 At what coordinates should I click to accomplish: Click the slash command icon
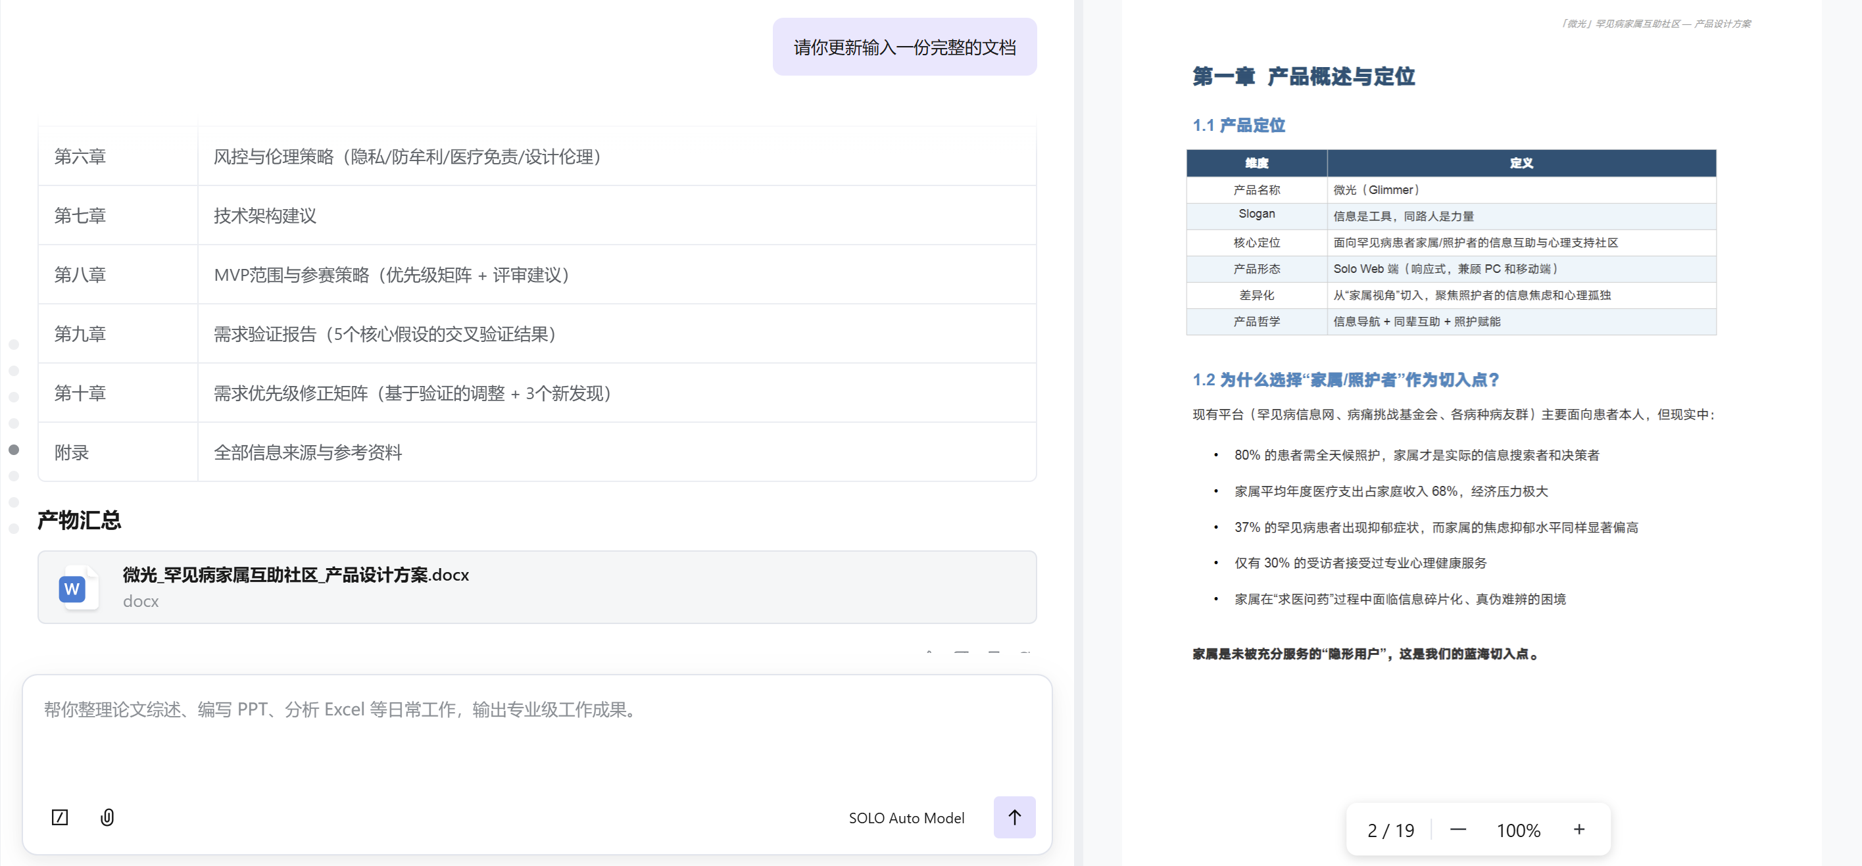click(60, 817)
